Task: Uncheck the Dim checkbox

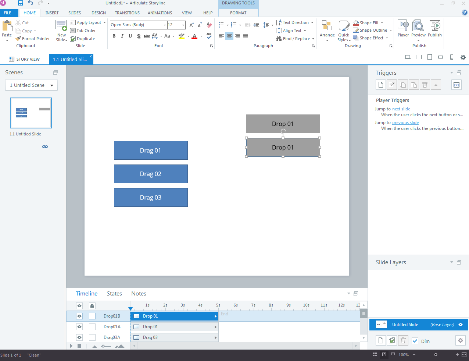Action: tap(415, 341)
